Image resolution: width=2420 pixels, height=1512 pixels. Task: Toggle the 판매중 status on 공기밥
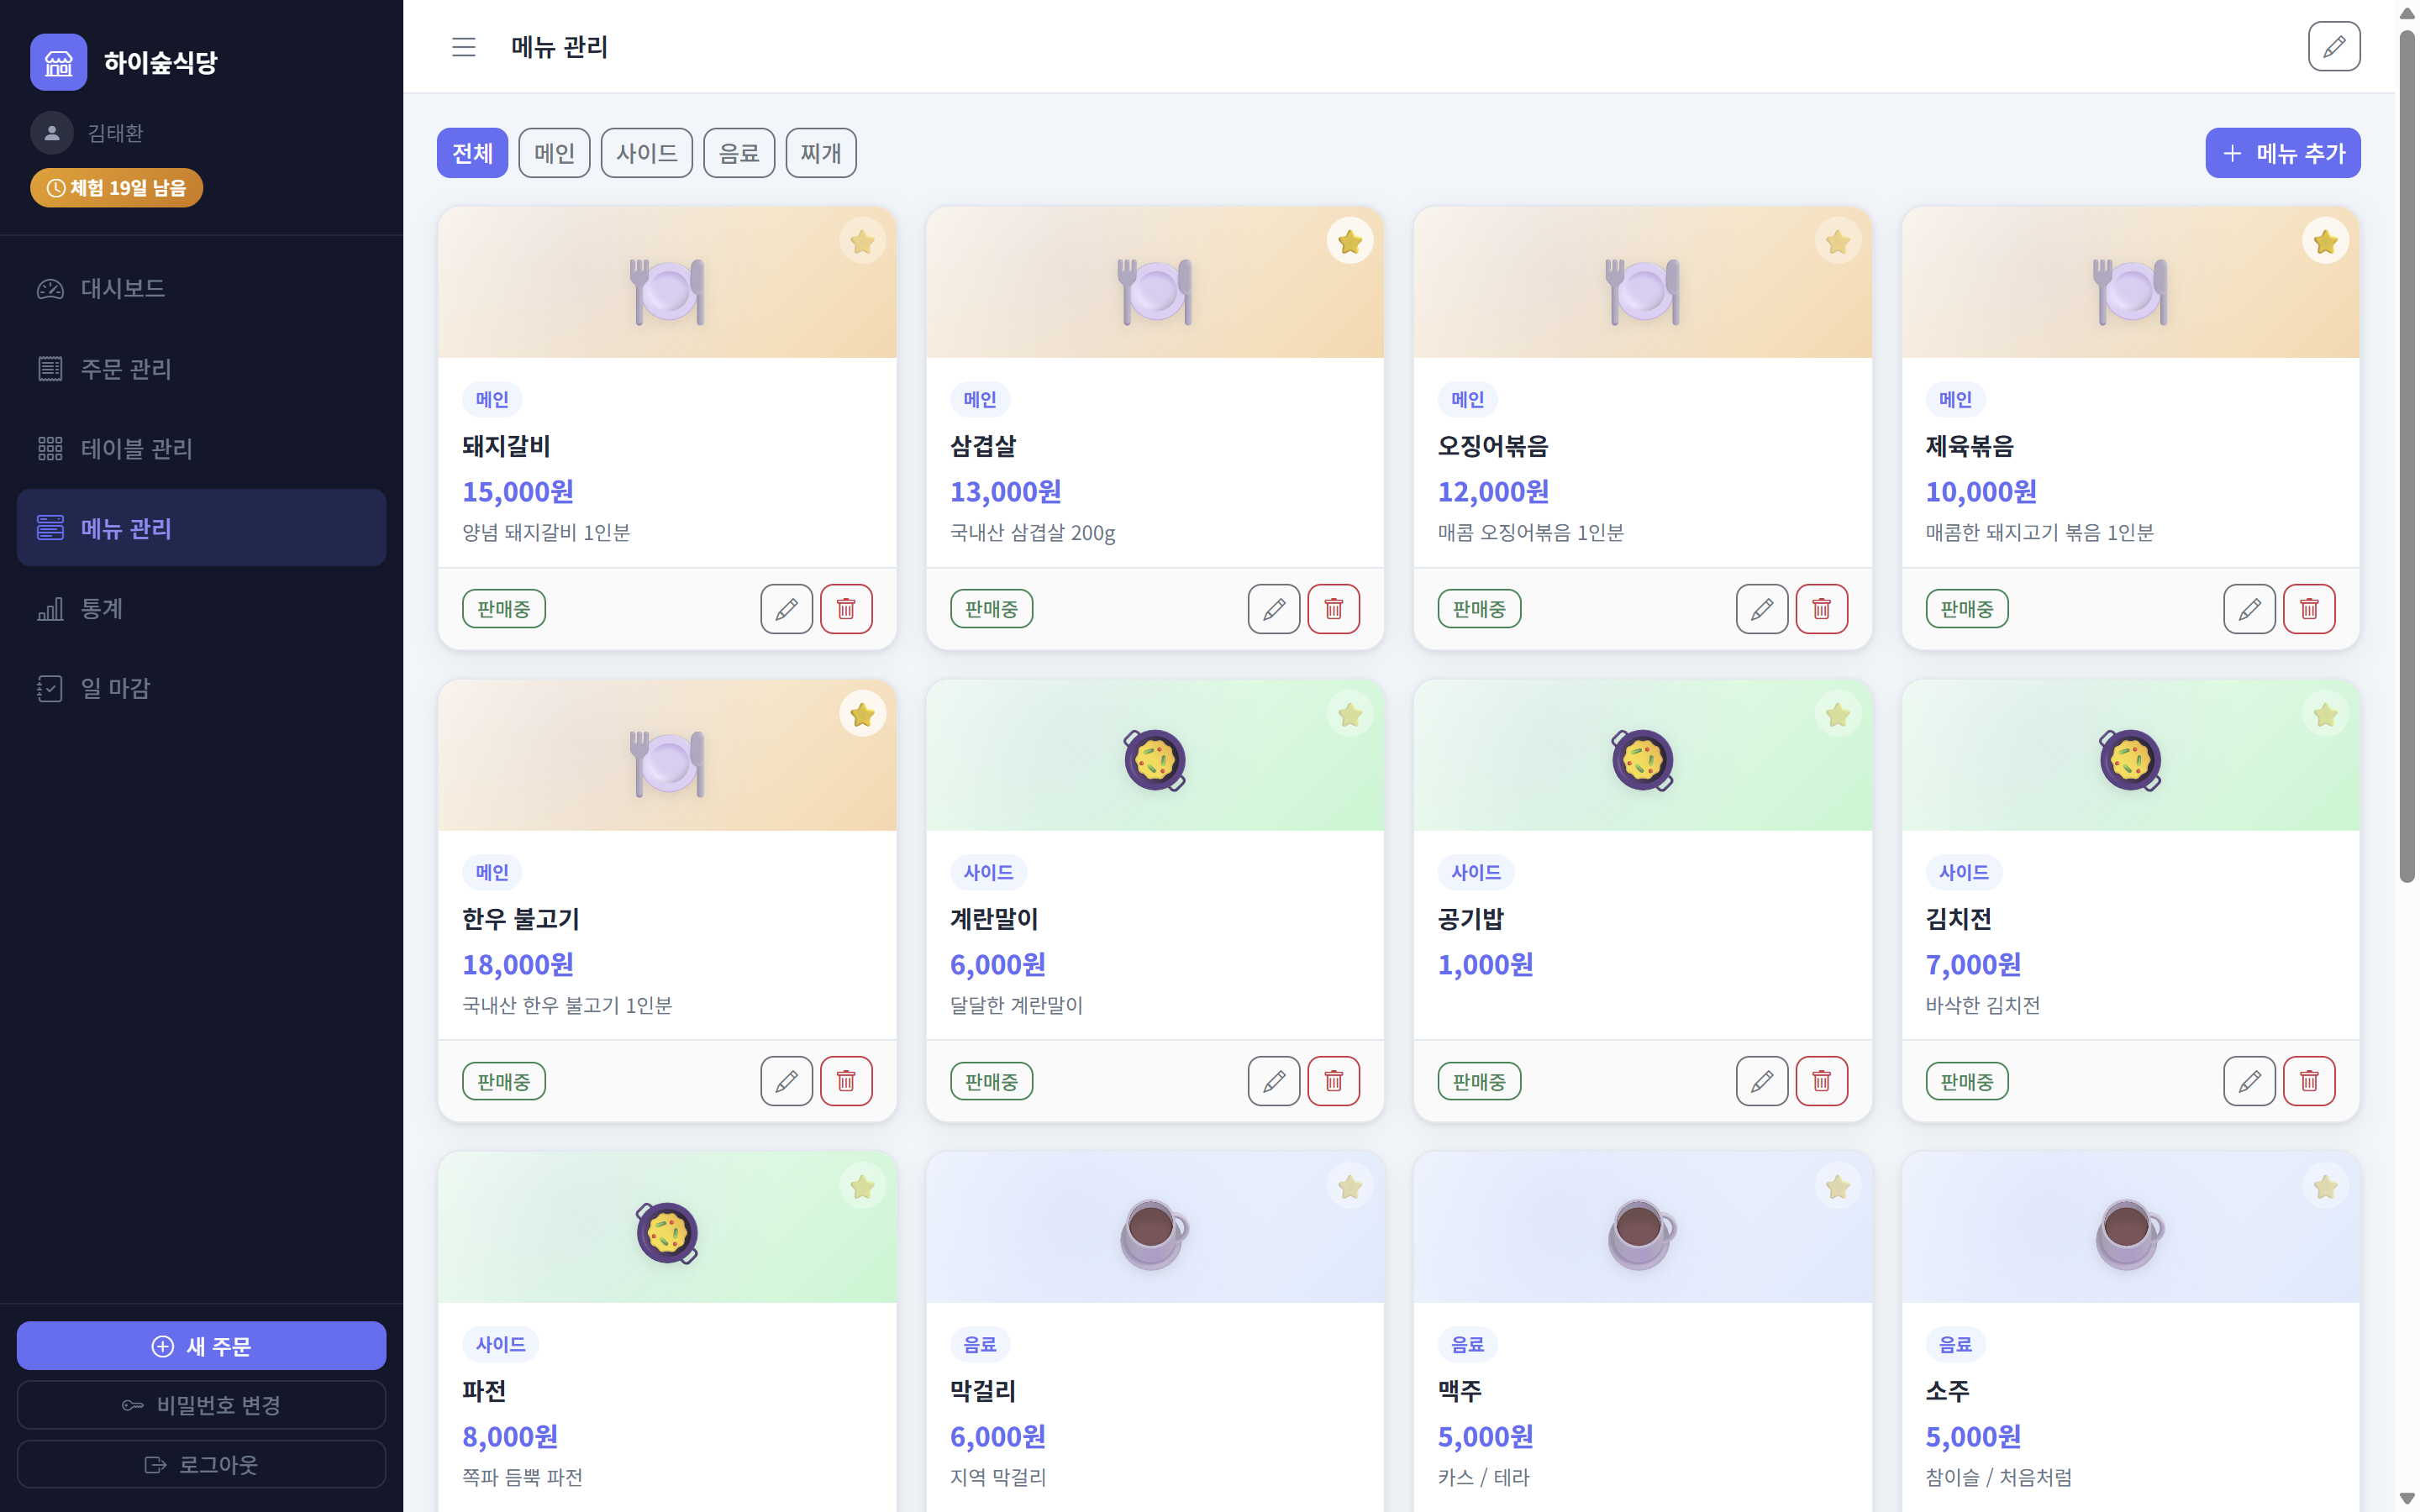click(x=1479, y=1081)
